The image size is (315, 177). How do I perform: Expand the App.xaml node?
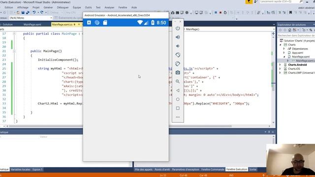click(284, 53)
